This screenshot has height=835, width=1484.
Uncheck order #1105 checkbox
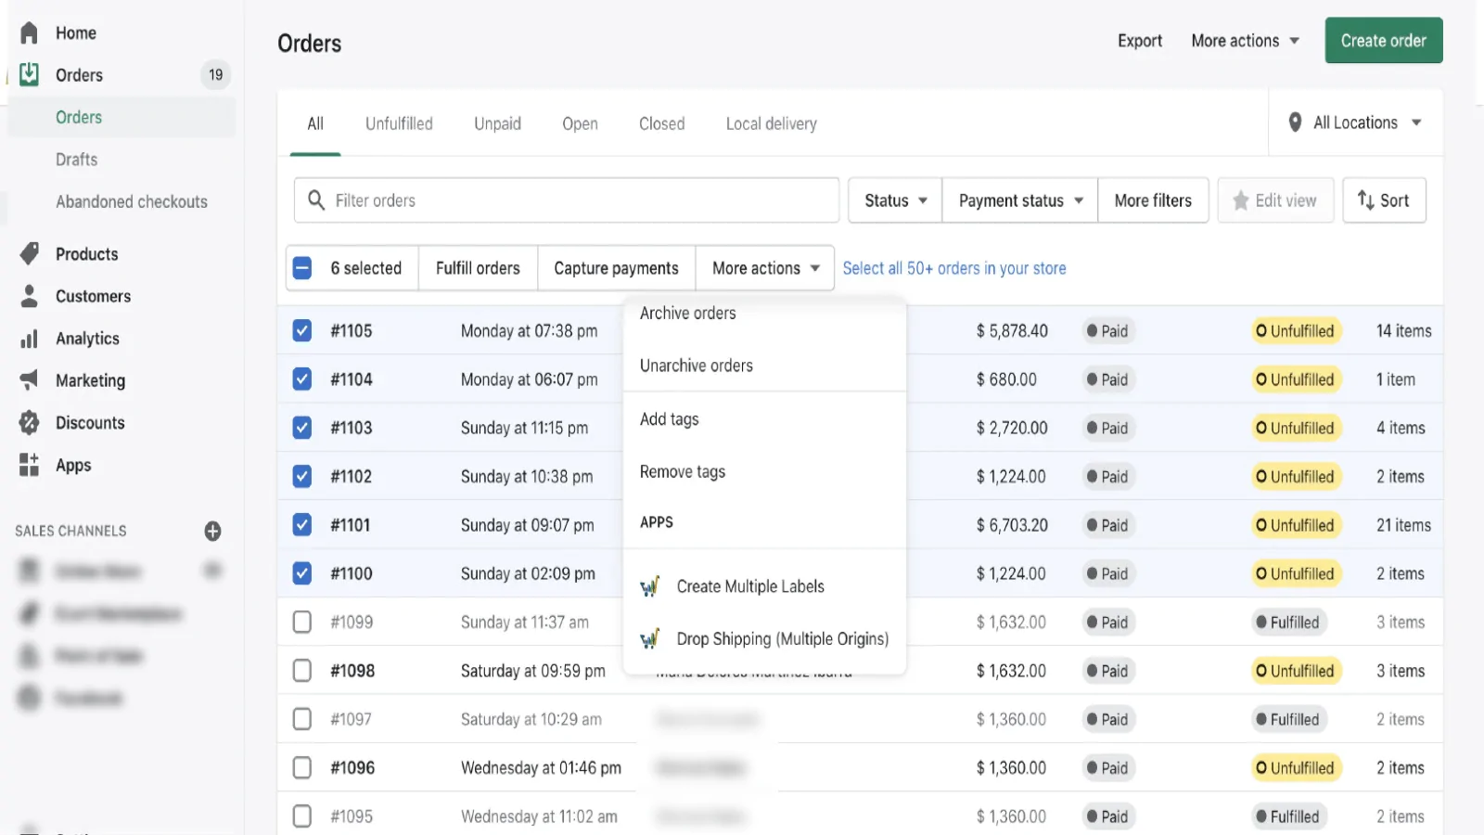(302, 330)
